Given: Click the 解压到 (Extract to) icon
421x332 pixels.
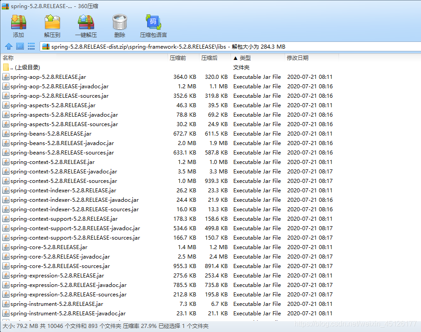Looking at the screenshot, I should (x=52, y=22).
